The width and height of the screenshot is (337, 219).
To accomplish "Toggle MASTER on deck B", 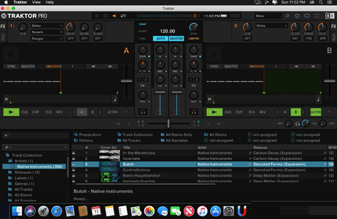I will click(231, 67).
